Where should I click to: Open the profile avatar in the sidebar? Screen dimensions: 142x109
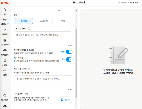(5, 107)
